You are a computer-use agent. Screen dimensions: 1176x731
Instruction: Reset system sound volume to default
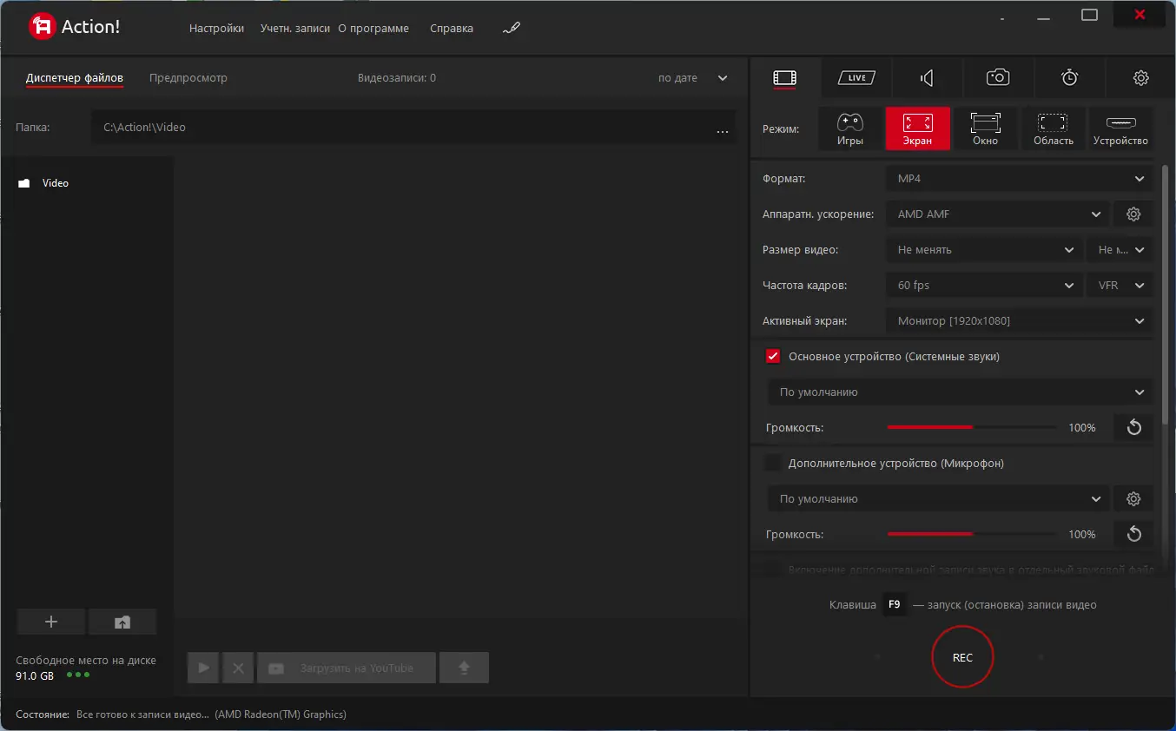1133,428
